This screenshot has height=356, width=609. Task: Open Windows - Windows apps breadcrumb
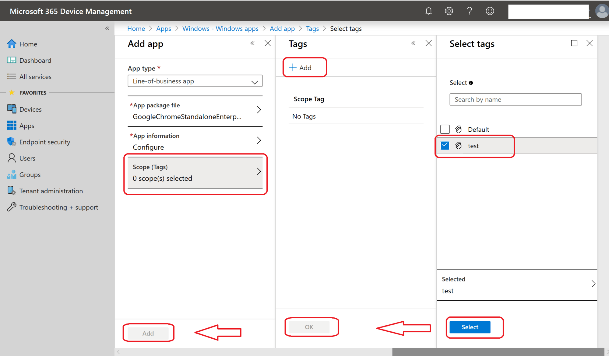point(220,29)
